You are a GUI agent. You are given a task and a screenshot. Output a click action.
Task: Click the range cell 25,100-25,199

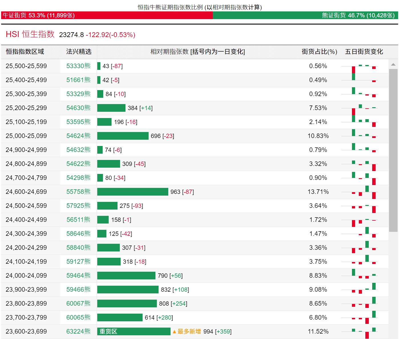click(x=26, y=122)
